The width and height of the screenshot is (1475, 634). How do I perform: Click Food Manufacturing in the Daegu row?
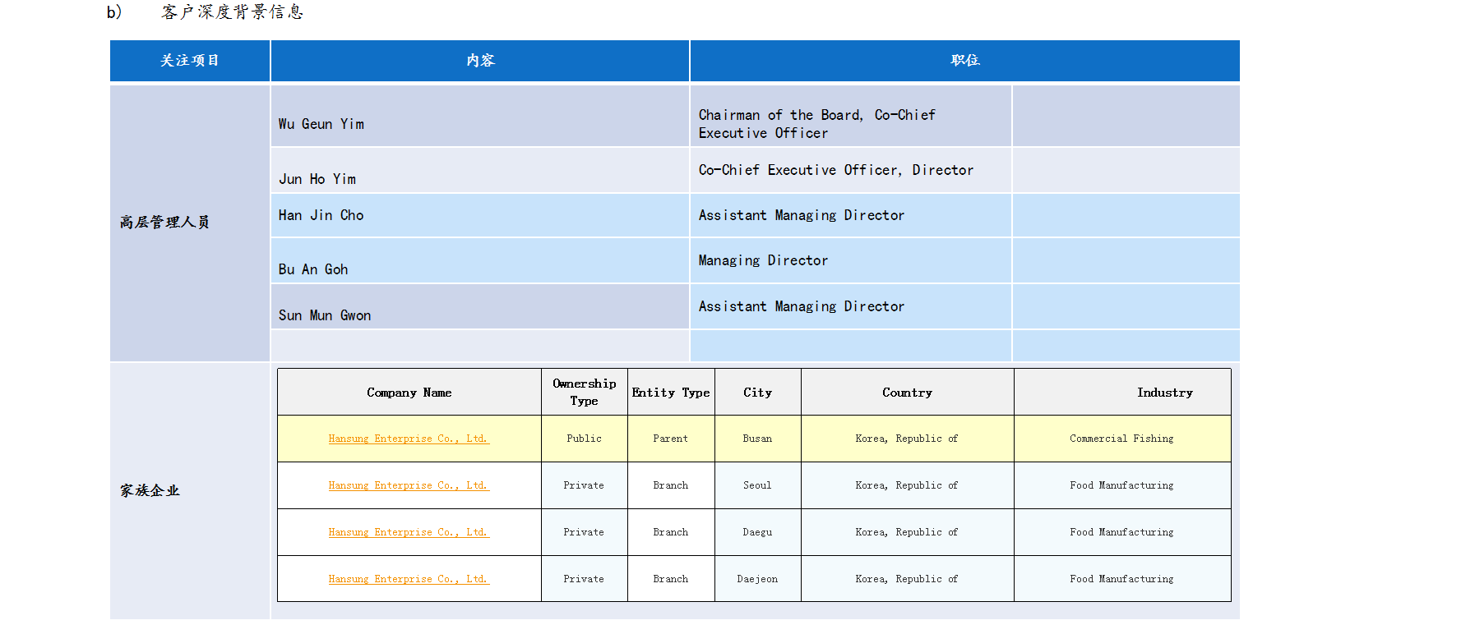click(x=1122, y=532)
